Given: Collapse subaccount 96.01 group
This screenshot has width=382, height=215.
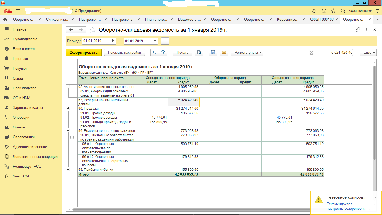Looking at the screenshot, I should (x=72, y=137).
